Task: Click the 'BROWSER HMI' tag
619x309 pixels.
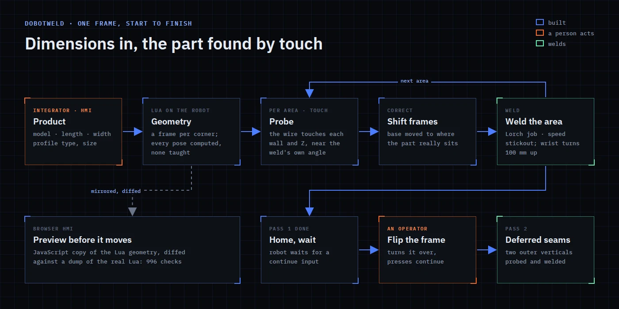Action: tap(53, 229)
